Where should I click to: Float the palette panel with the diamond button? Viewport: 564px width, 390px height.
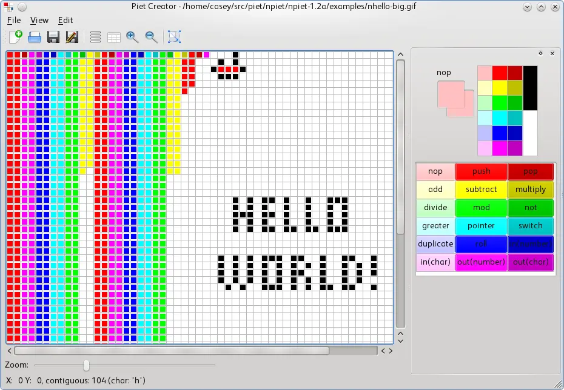(540, 53)
